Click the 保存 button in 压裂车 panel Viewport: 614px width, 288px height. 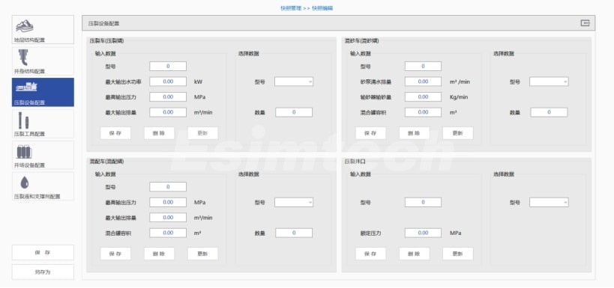(115, 133)
